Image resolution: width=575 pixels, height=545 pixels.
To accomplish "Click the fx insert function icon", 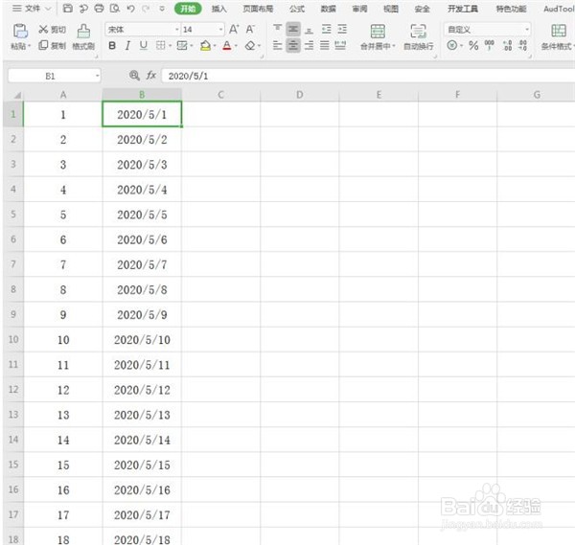I will coord(151,76).
